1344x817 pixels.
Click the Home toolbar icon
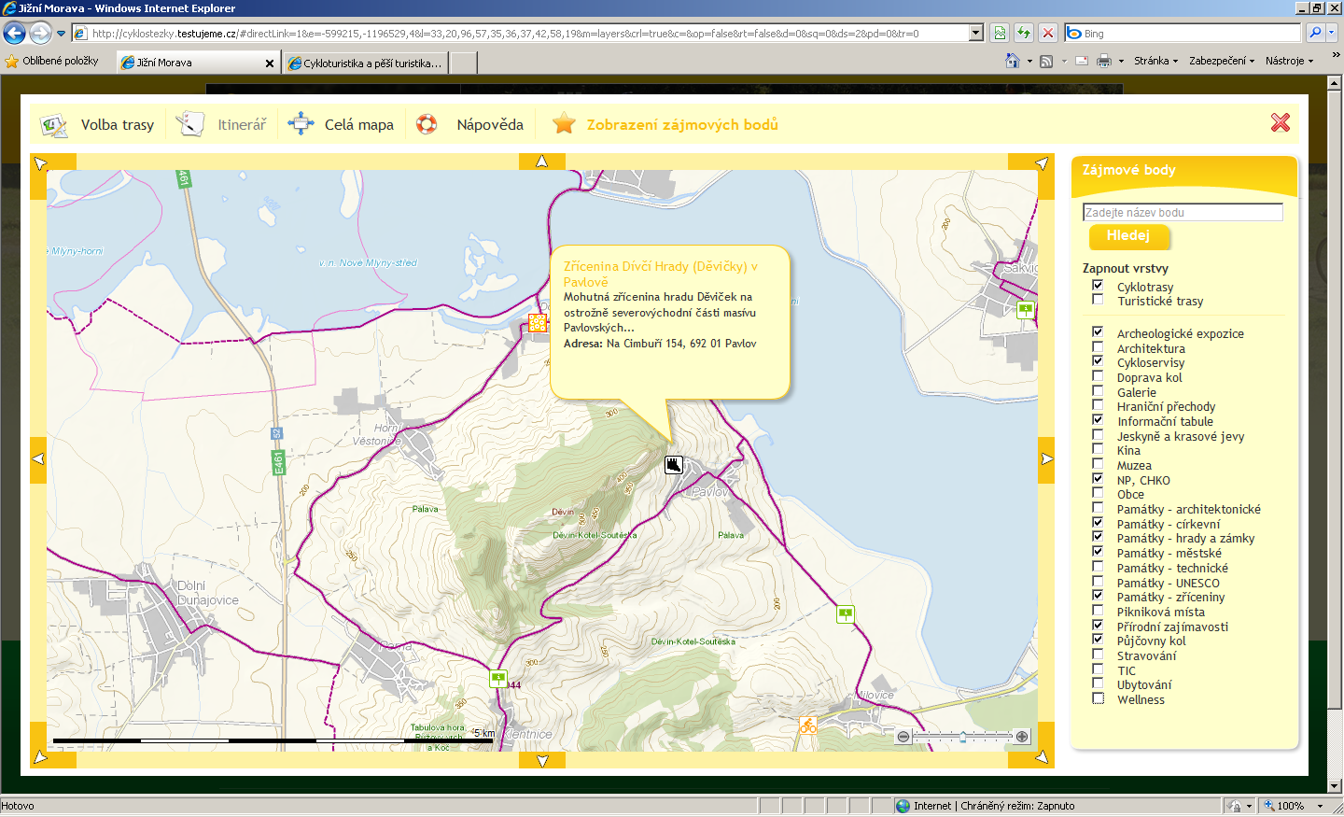1013,61
